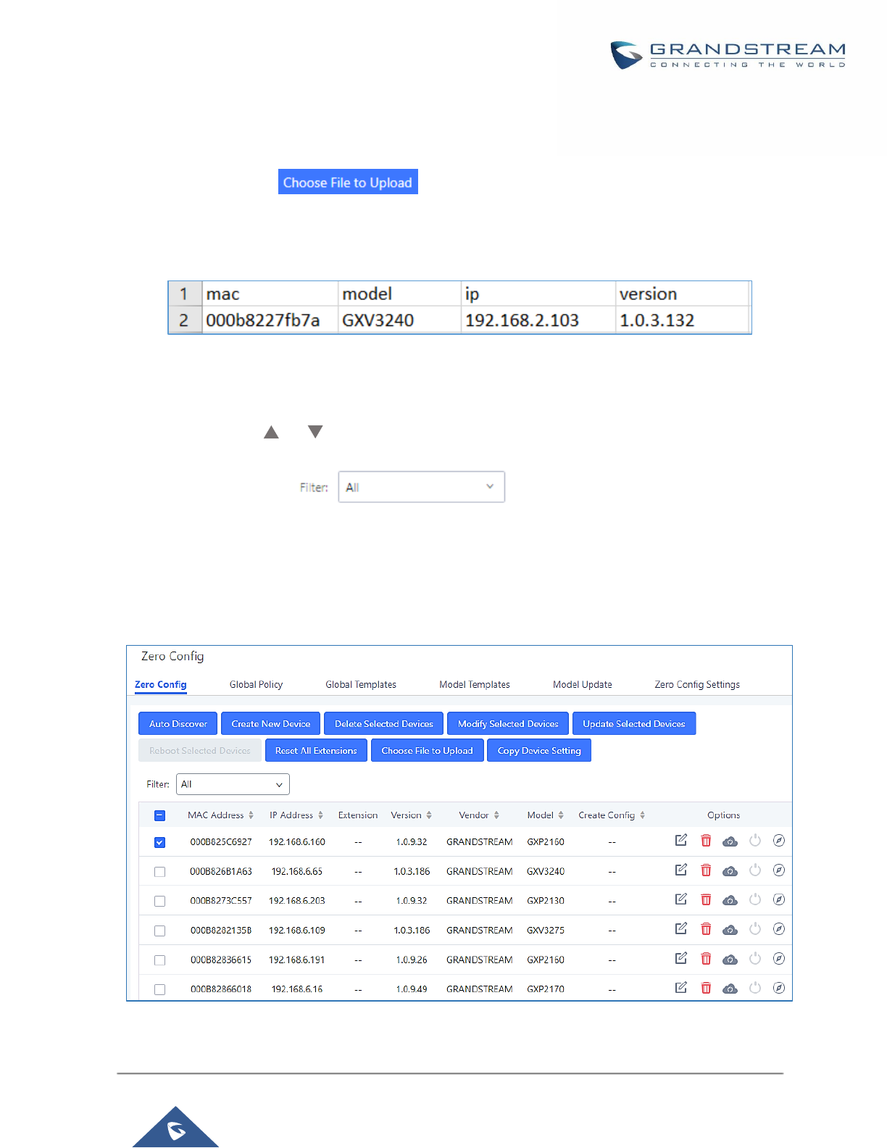The height and width of the screenshot is (1148, 887).
Task: Click Copy Device Setting button
Action: tap(539, 750)
